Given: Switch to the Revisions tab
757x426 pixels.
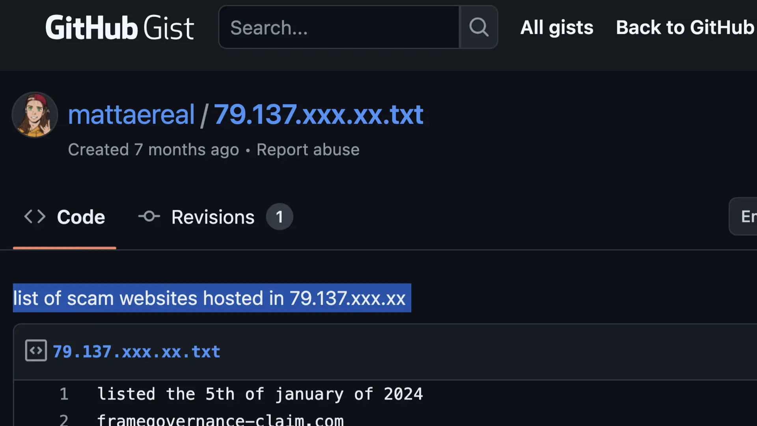Looking at the screenshot, I should point(215,217).
